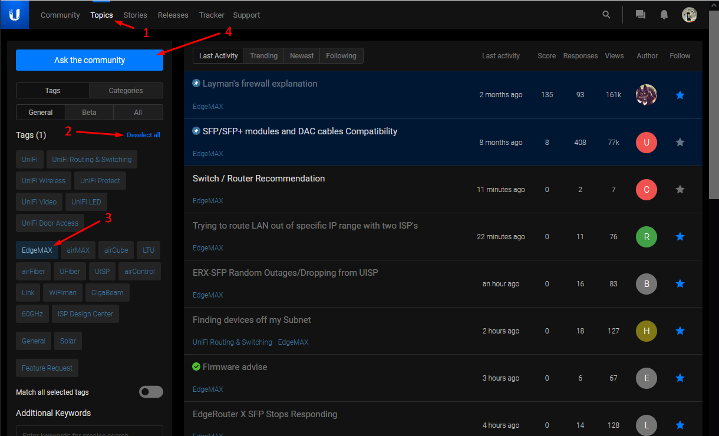Show Beta tags group
Screen dimensions: 719x436
[x=89, y=113]
